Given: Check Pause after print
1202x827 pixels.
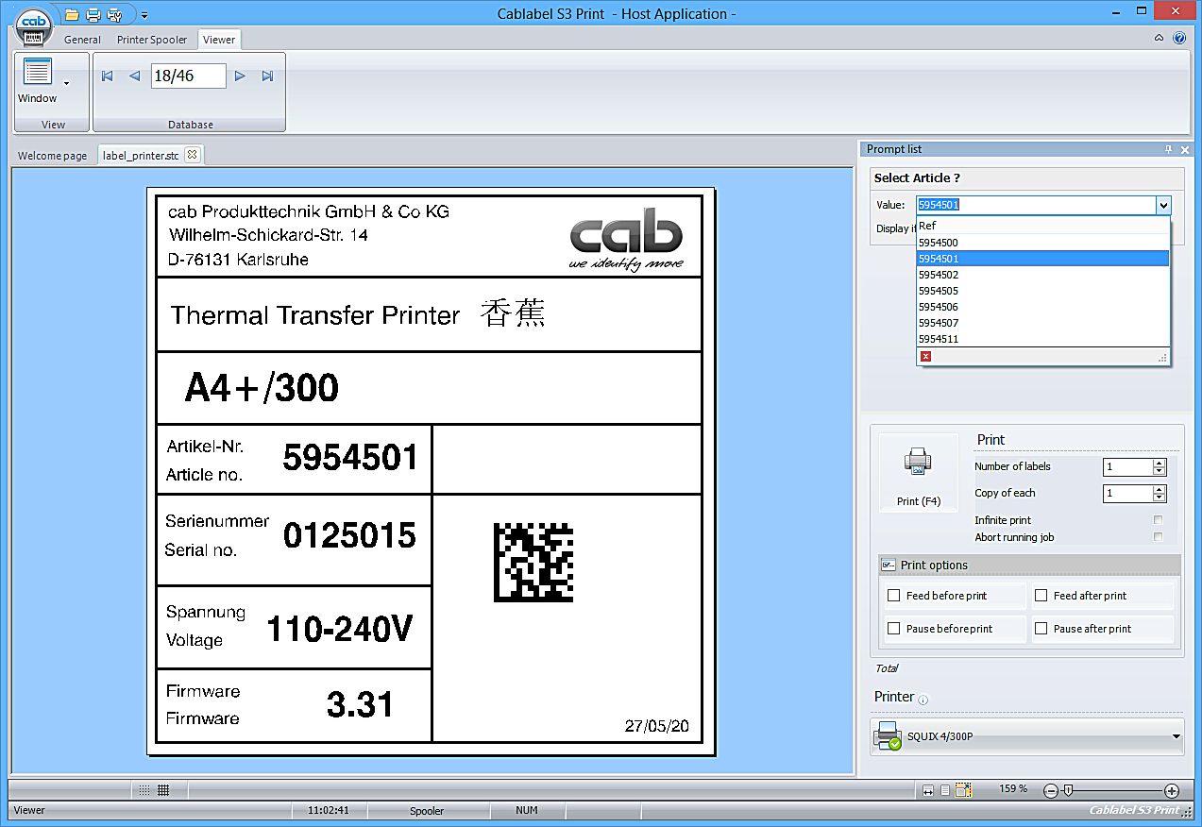Looking at the screenshot, I should tap(1041, 629).
